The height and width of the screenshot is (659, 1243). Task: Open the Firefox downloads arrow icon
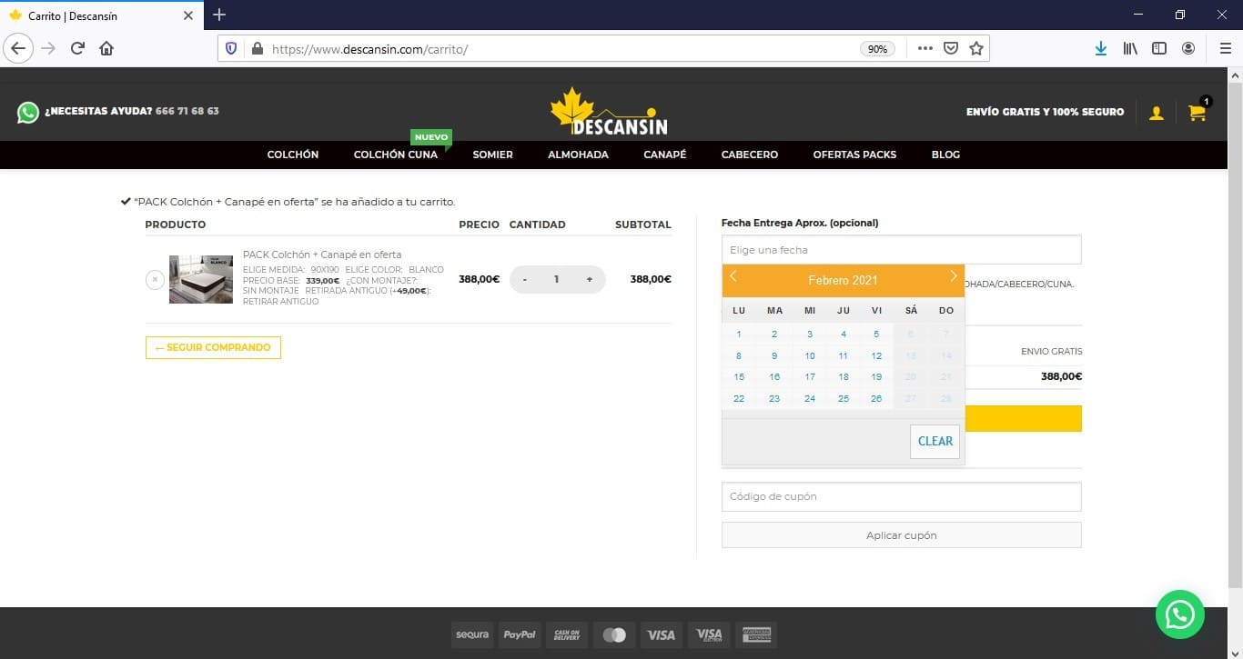pos(1100,48)
